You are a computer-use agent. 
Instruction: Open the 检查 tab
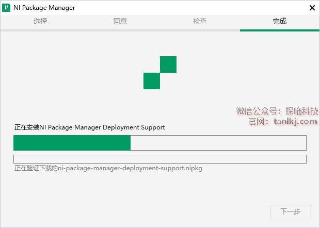200,21
